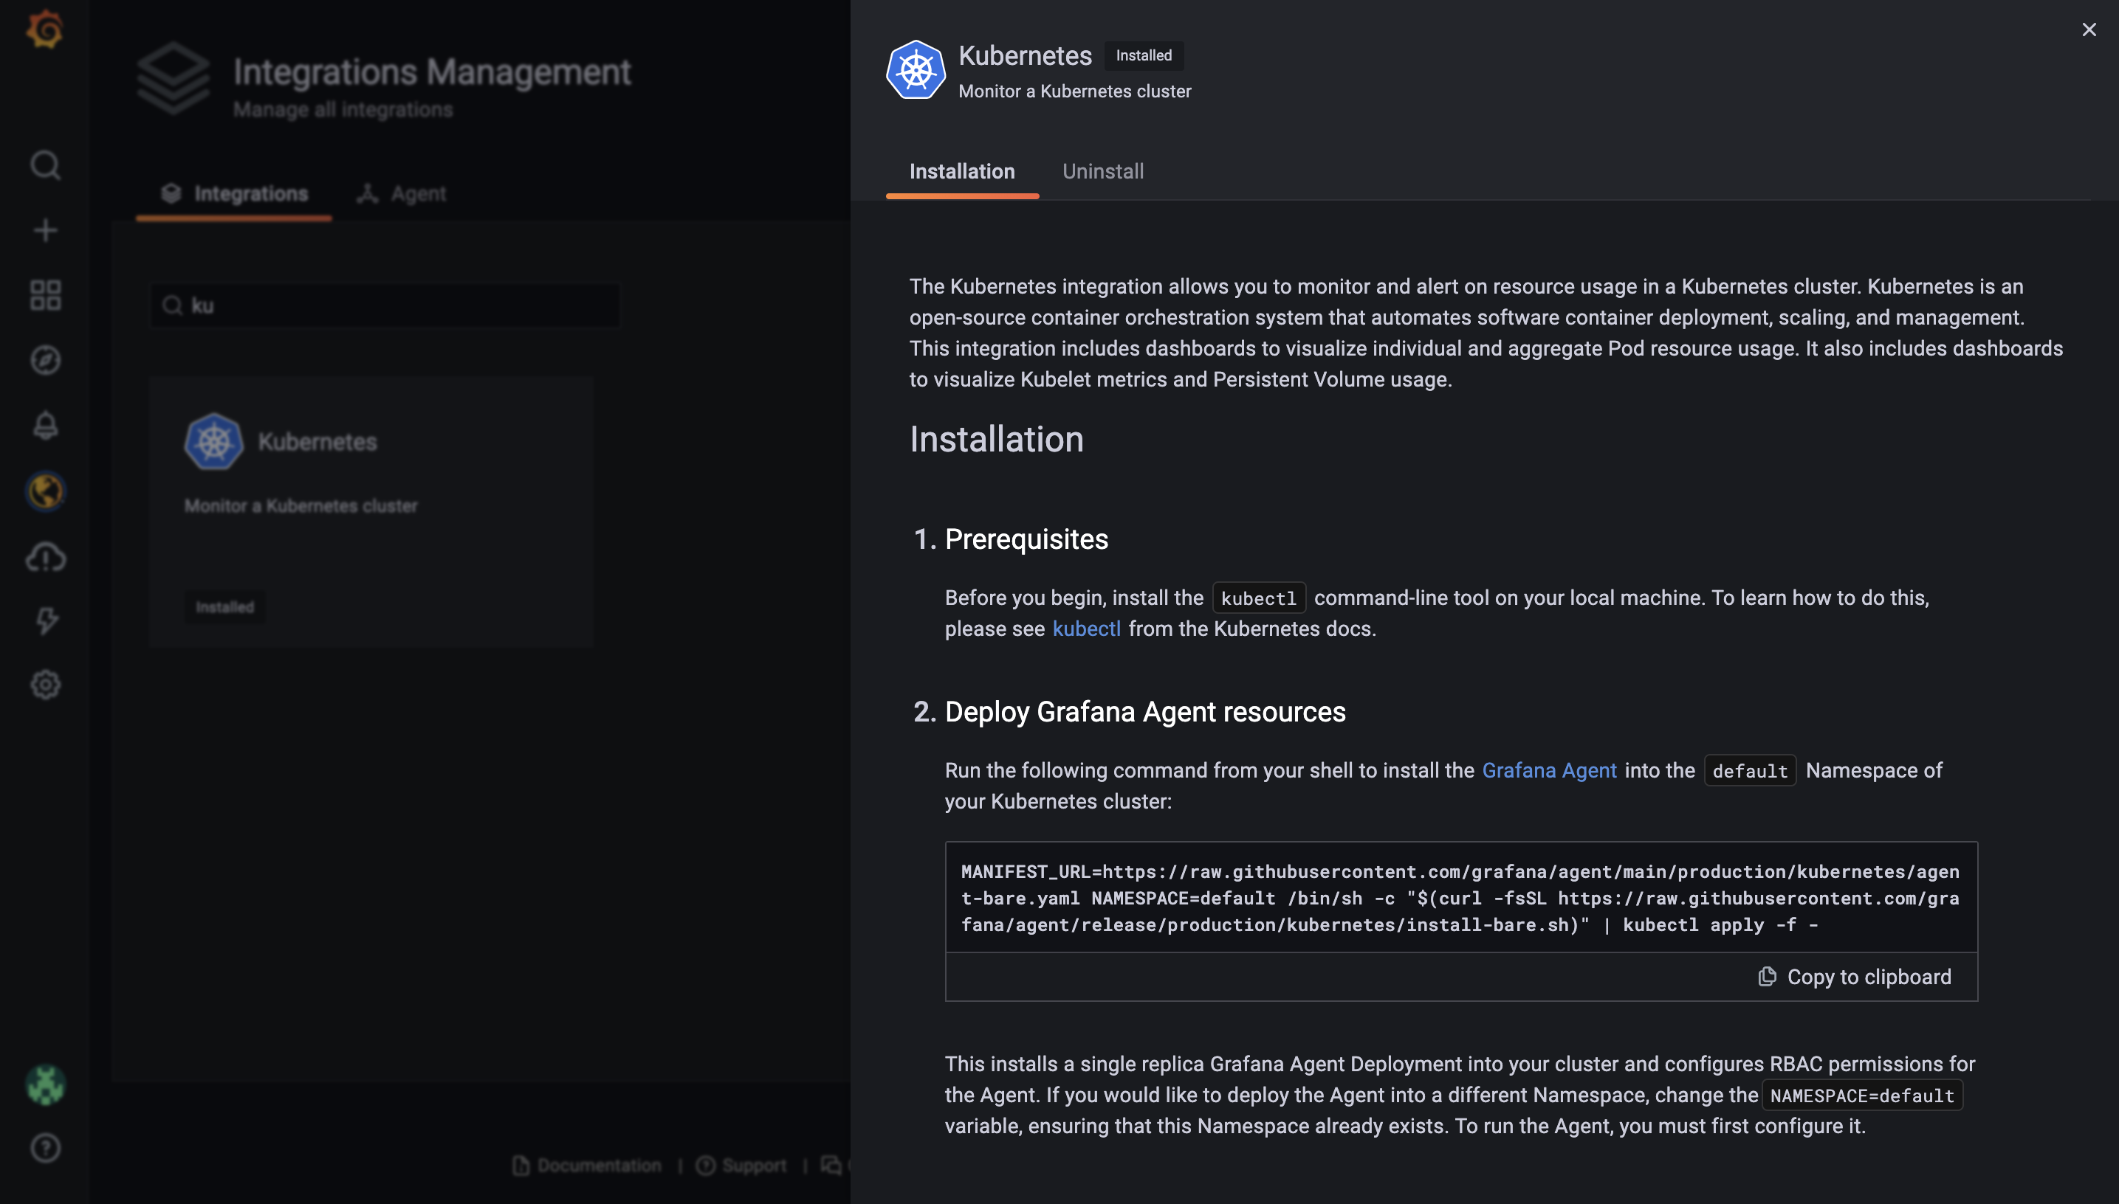Open the cloud alert icon in the sidebar

(46, 557)
